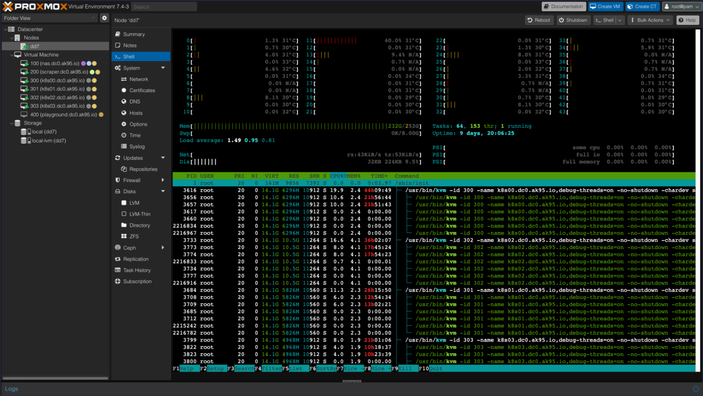Open the Network settings page

point(140,79)
